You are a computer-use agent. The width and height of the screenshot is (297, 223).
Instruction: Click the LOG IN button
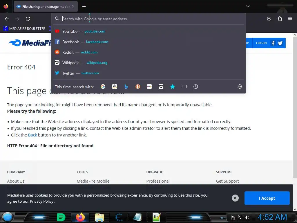click(261, 43)
